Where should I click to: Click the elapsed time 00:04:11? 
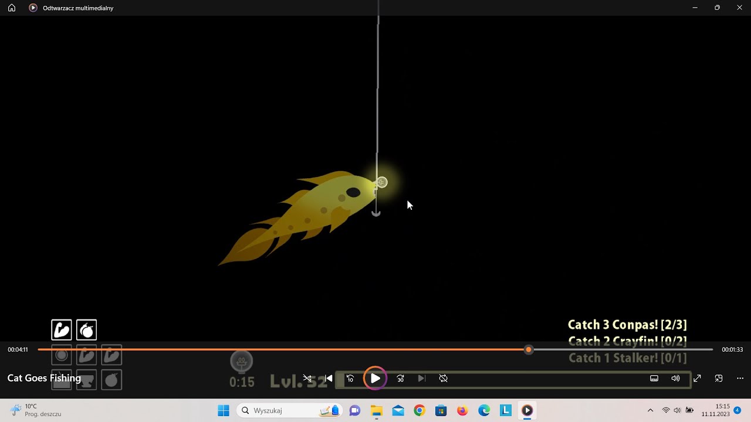click(18, 350)
